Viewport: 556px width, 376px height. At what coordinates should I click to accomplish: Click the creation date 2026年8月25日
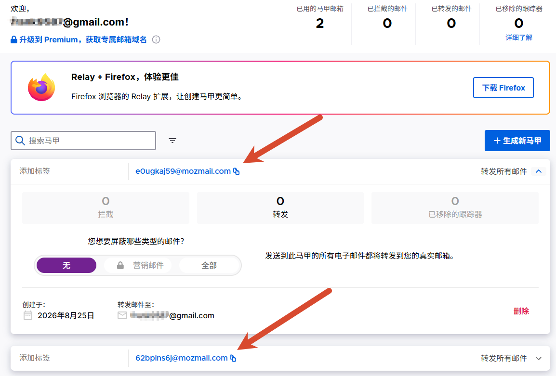coord(66,315)
